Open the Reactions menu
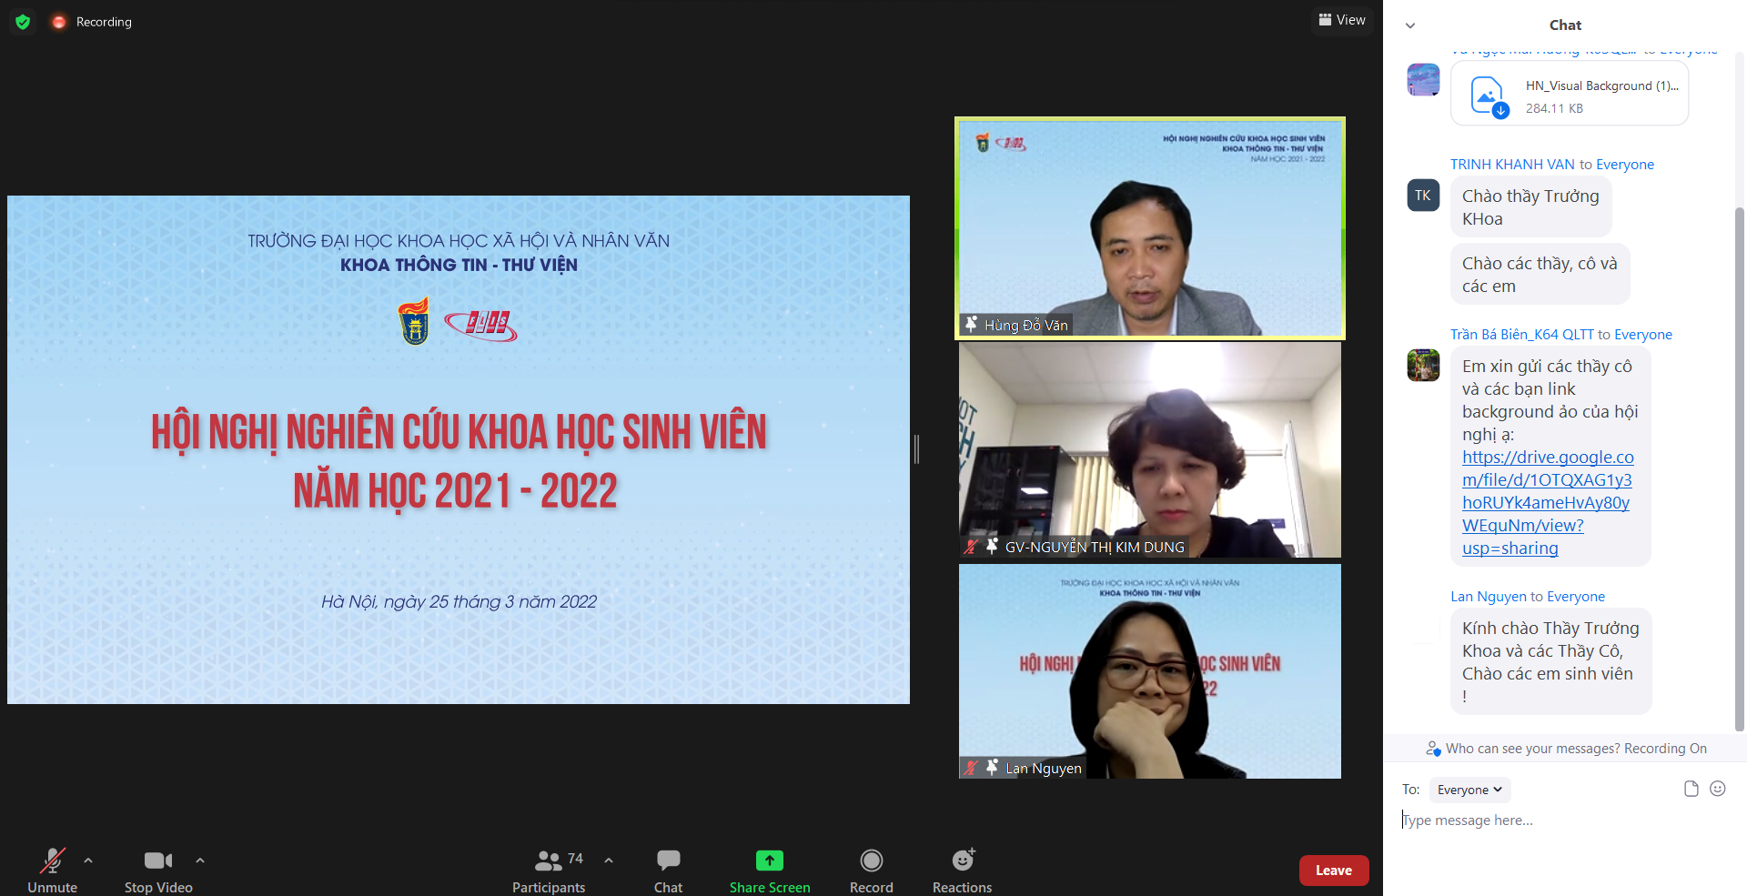This screenshot has width=1747, height=896. click(x=963, y=871)
